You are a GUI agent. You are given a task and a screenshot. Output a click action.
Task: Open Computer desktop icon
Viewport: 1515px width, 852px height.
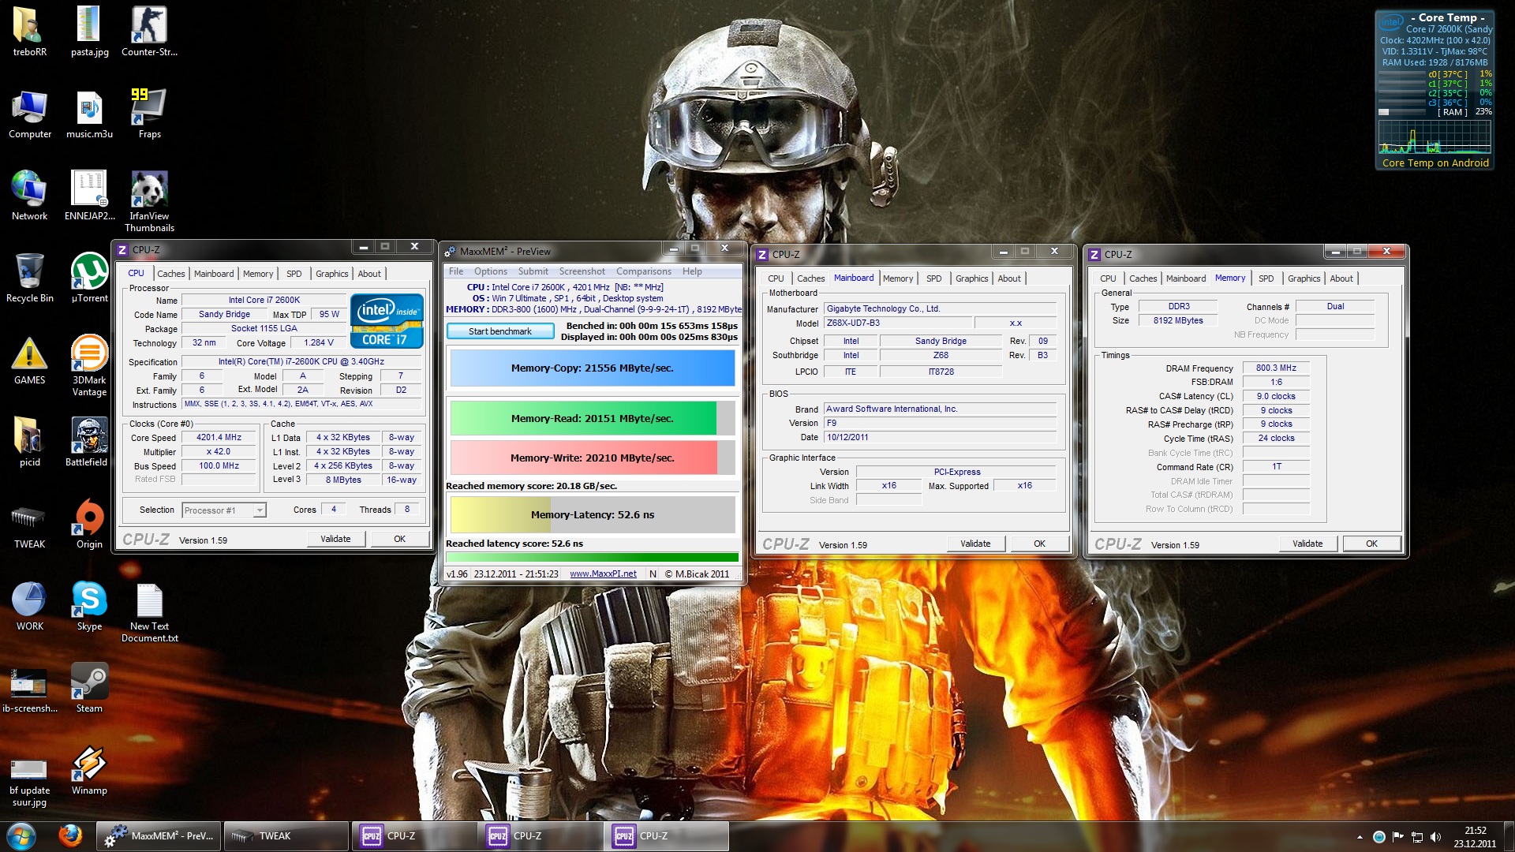click(29, 114)
